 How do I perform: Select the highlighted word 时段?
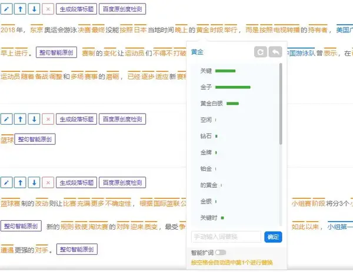pos(217,29)
